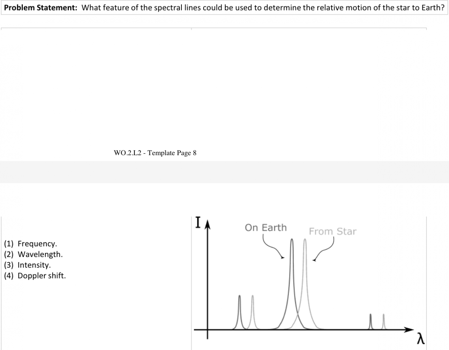Click the "From Star" graph label
This screenshot has height=350, width=449.
click(x=333, y=231)
